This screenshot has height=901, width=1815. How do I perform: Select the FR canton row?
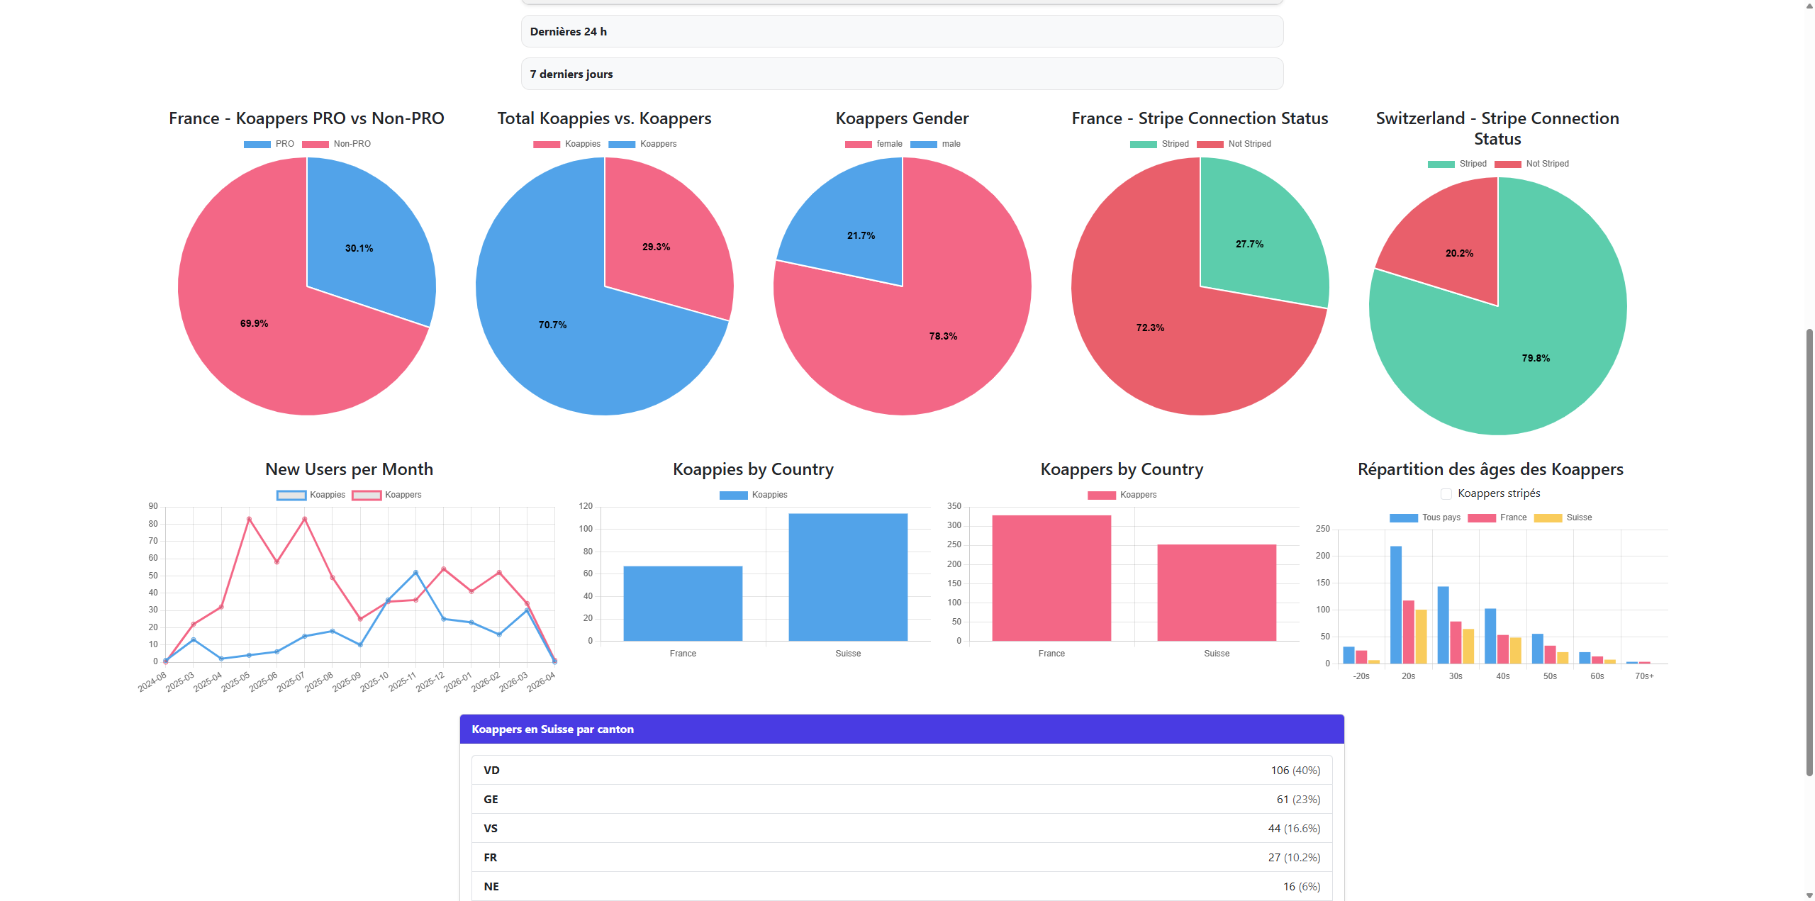[x=902, y=857]
